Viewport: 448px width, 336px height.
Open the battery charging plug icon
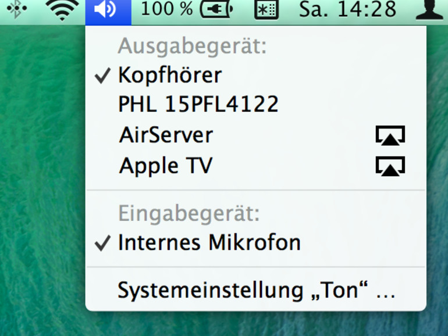point(216,10)
